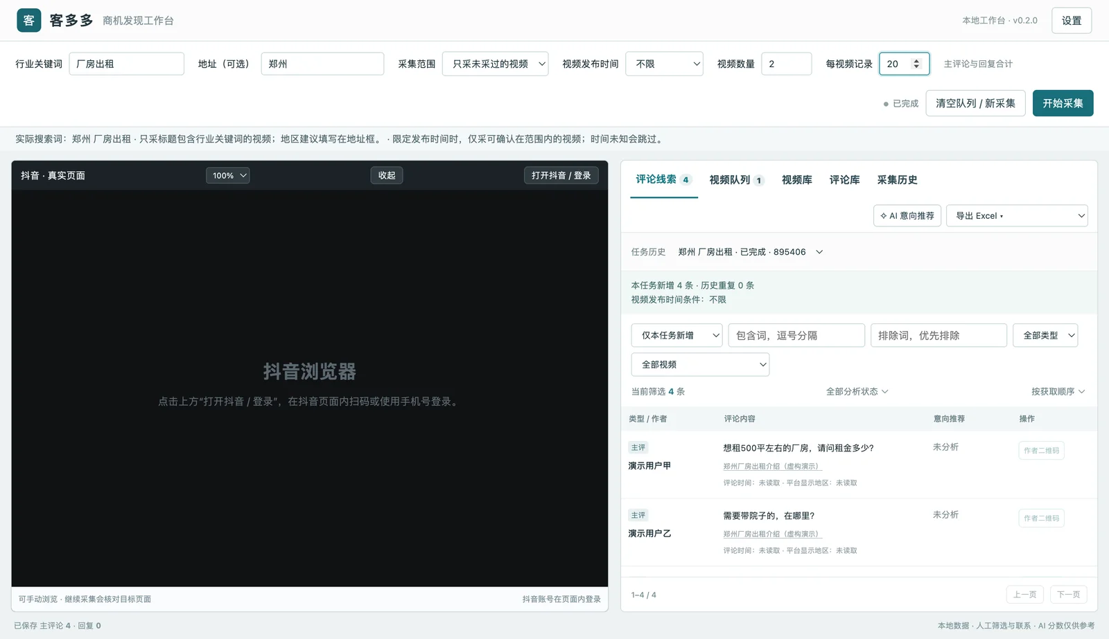Focus 包含词 filter input
The image size is (1109, 639).
pos(796,335)
